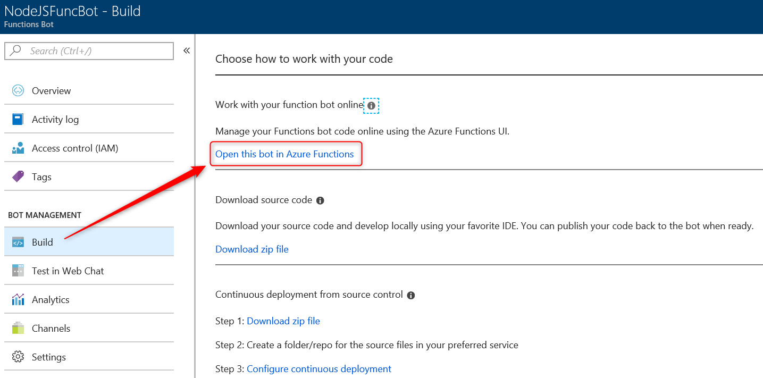Click the Channels cube icon
763x378 pixels.
[18, 329]
